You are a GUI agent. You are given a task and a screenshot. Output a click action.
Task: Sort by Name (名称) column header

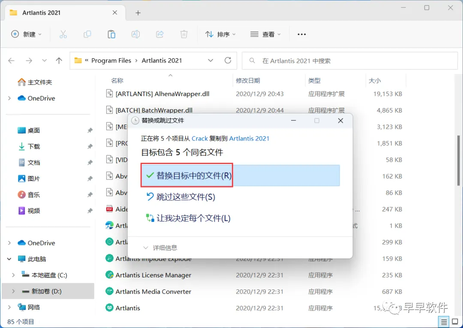pos(117,81)
